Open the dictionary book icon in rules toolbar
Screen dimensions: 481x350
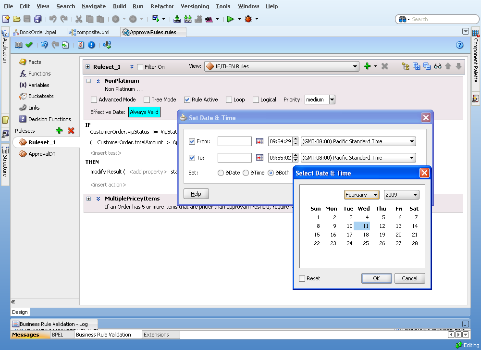point(18,45)
